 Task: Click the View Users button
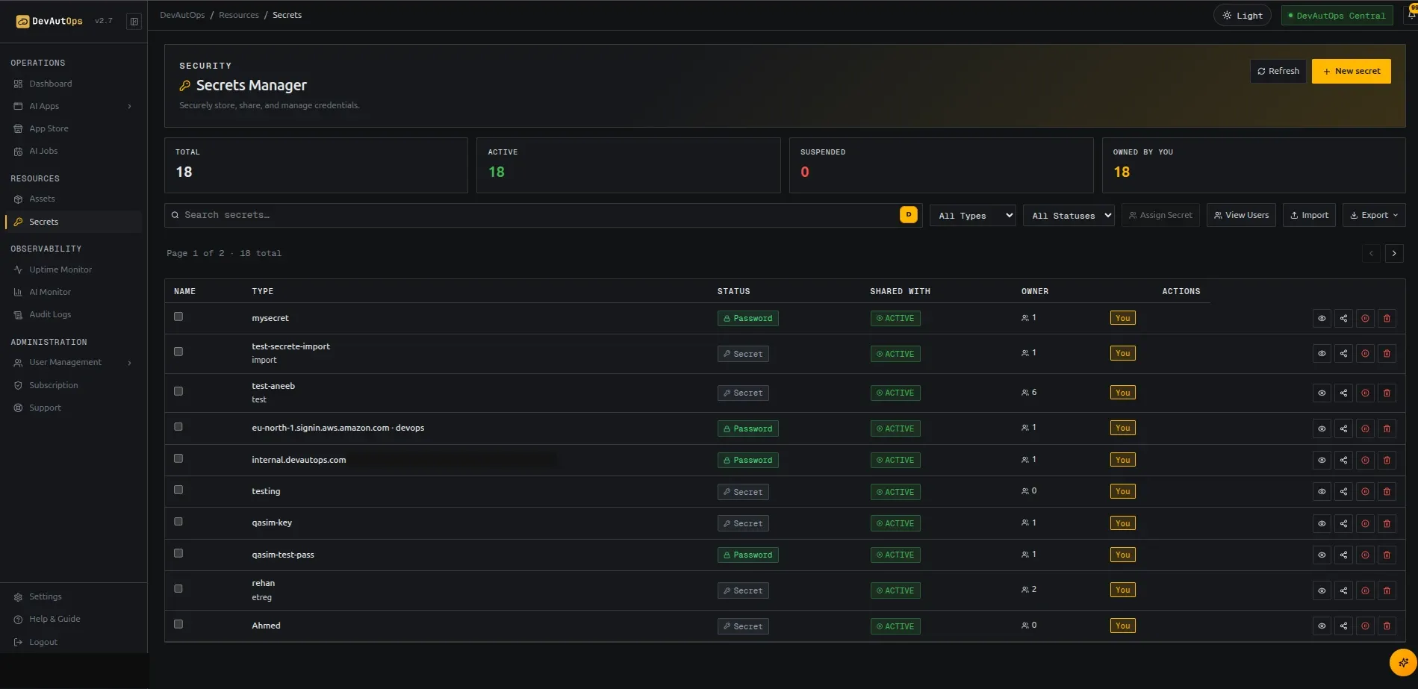point(1241,215)
